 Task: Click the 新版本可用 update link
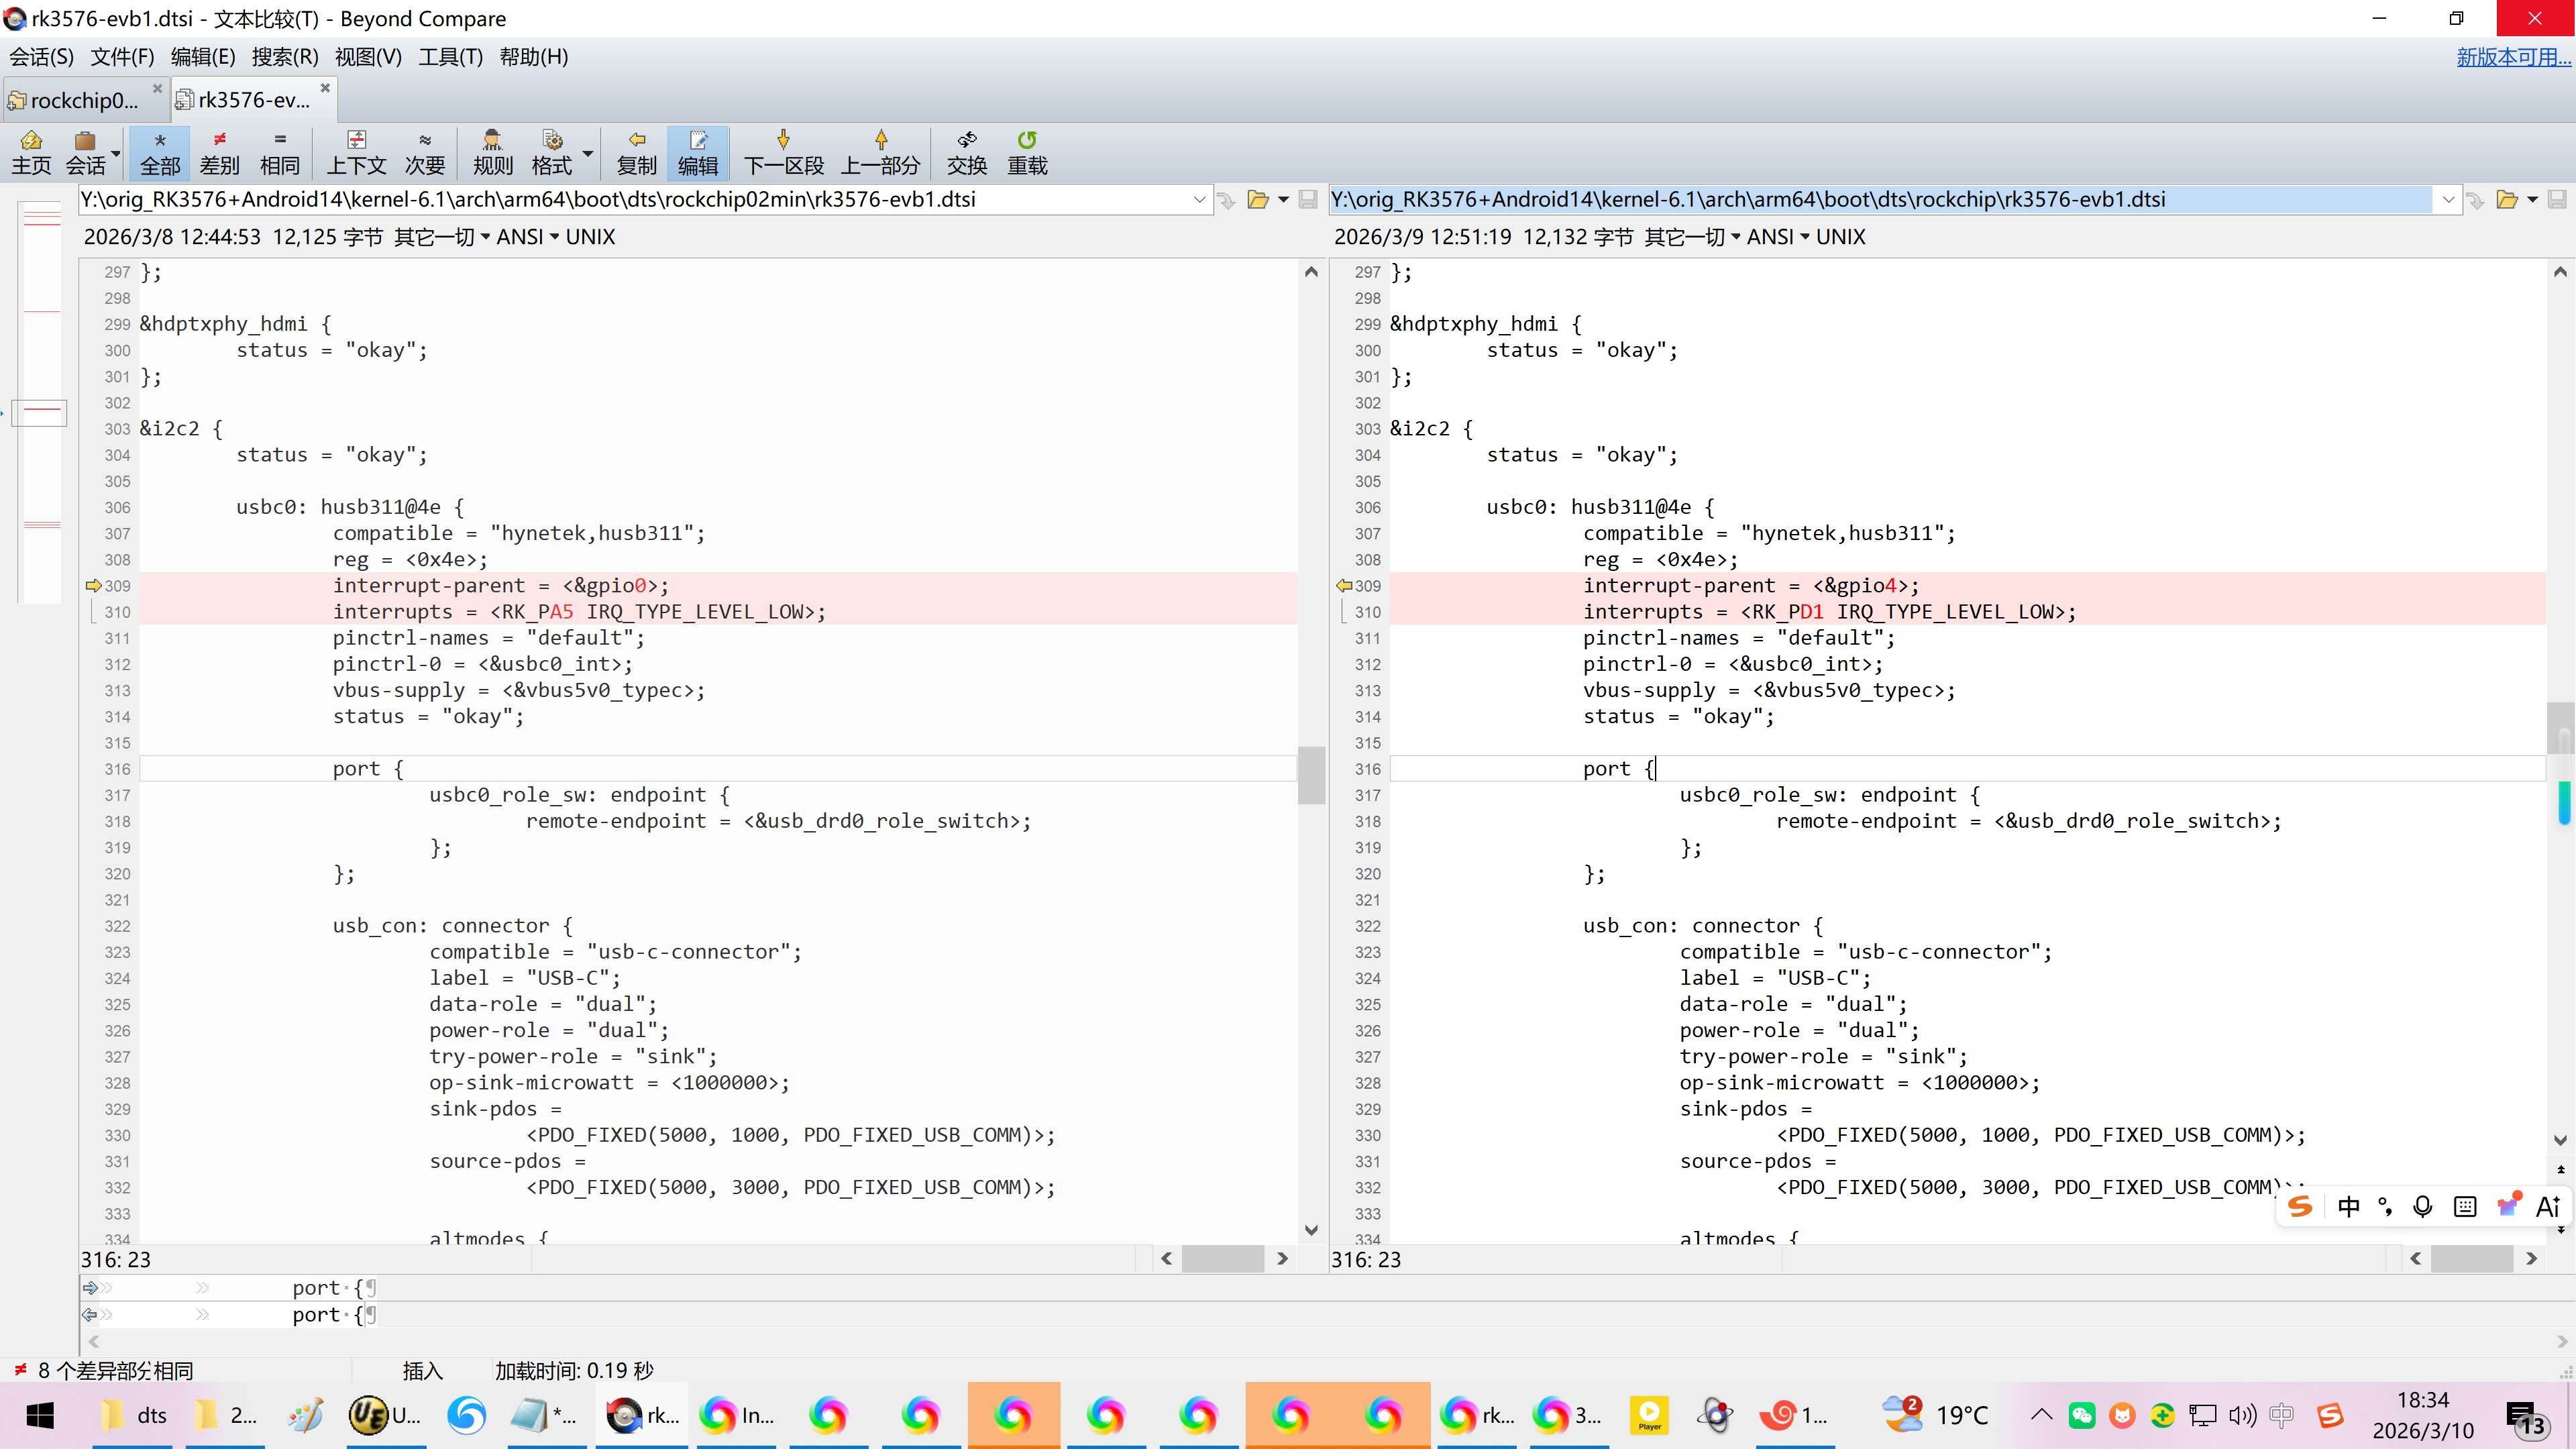tap(2512, 57)
